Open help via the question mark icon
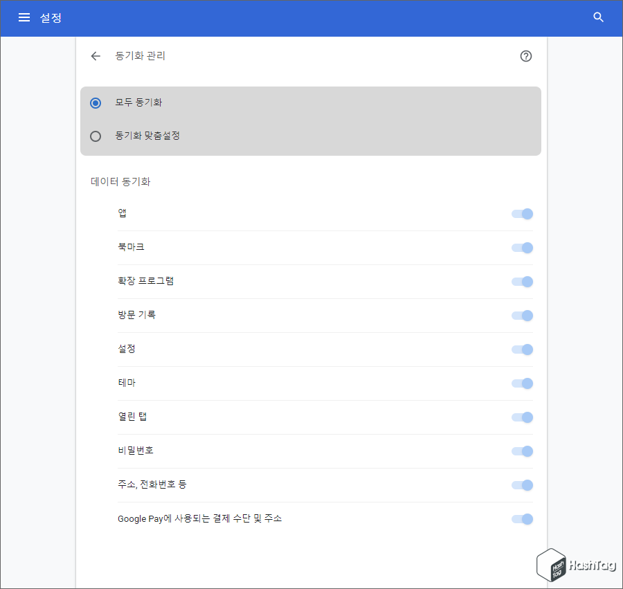This screenshot has width=623, height=589. click(525, 56)
